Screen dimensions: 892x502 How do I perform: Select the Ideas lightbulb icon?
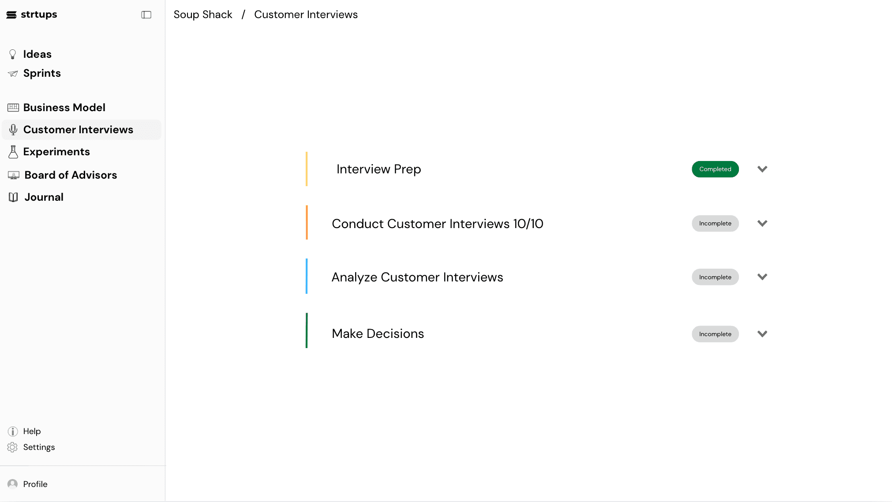pos(13,53)
